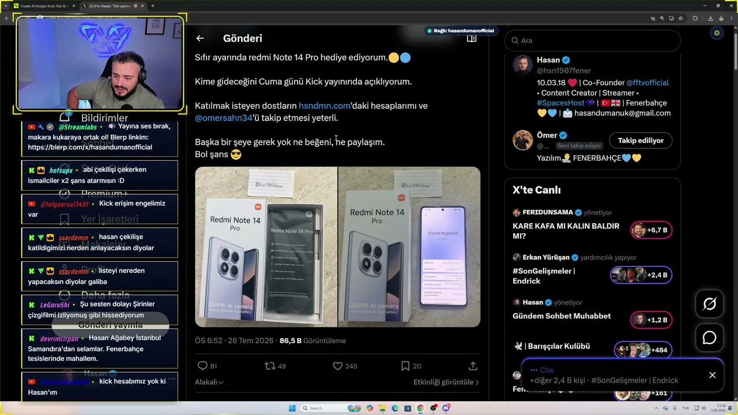Click post timestamp ÖS 6:52 · 26 Tem 2026
The width and height of the screenshot is (738, 415).
tap(234, 341)
